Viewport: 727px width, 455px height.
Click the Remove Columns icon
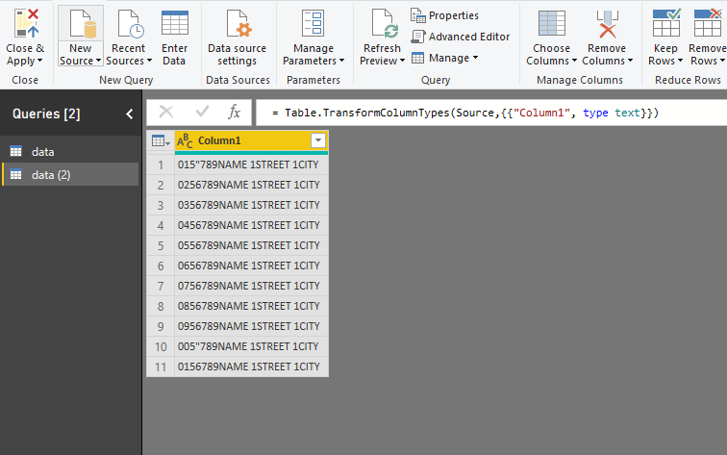(x=608, y=24)
